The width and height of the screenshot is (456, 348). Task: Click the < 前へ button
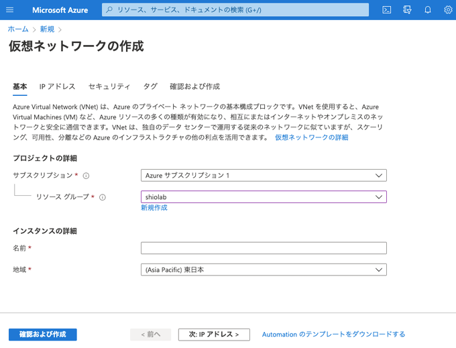[x=150, y=335]
